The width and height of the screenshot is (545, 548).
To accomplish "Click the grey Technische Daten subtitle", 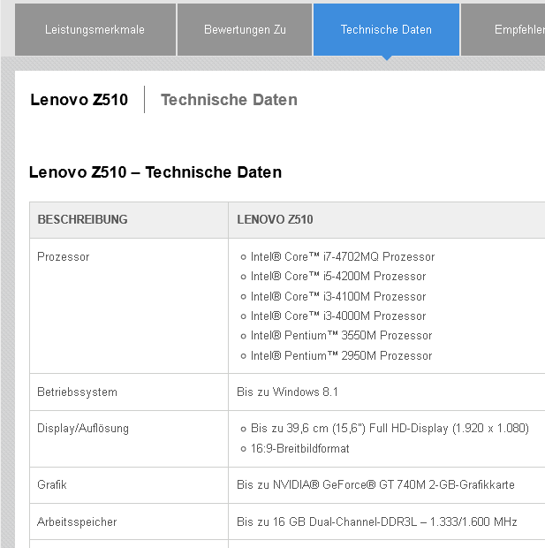I will (x=229, y=100).
